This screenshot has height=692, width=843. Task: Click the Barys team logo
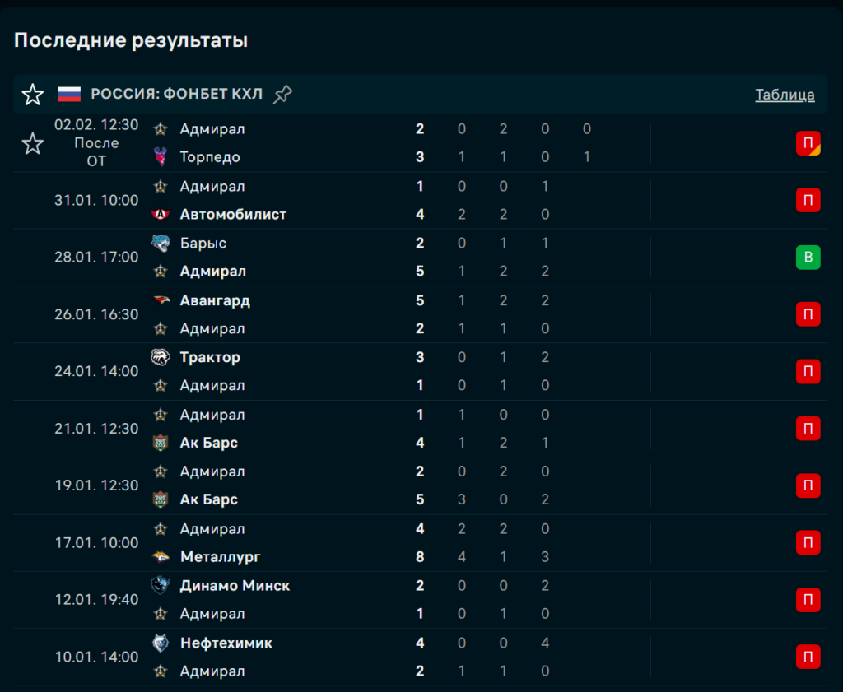coord(161,244)
